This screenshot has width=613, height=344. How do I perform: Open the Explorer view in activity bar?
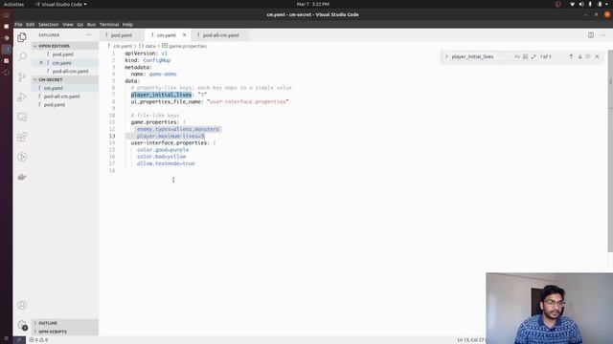tap(22, 37)
